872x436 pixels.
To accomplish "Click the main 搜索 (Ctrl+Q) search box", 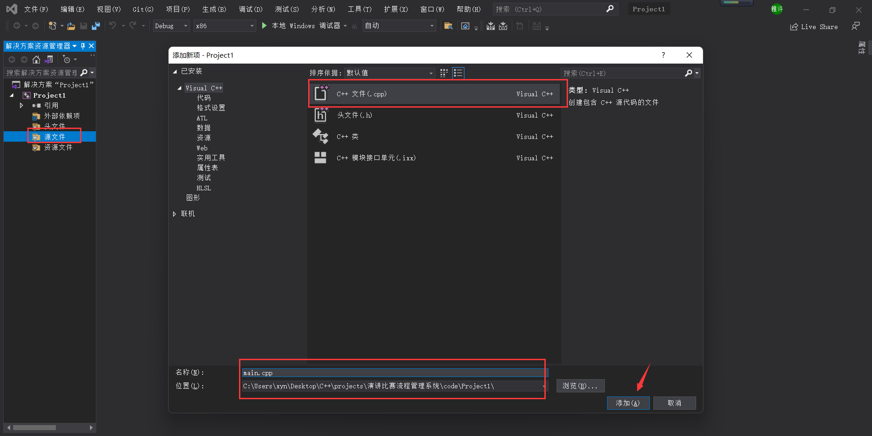I will point(555,9).
